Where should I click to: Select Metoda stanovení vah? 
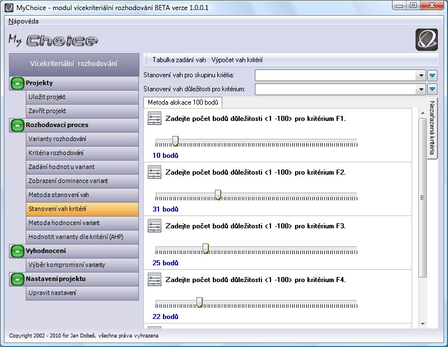(x=82, y=195)
